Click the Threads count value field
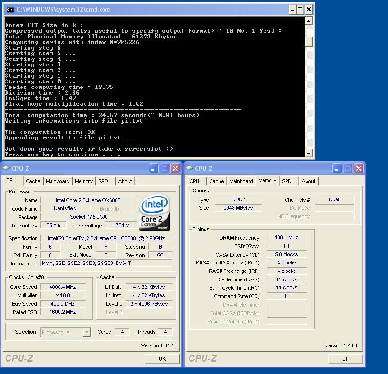The height and width of the screenshot is (374, 388). click(165, 332)
